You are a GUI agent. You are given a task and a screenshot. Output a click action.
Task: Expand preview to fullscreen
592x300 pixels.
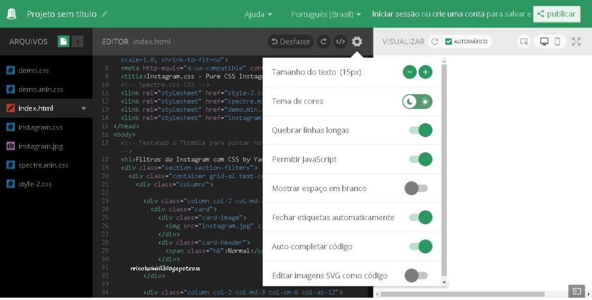coord(576,41)
